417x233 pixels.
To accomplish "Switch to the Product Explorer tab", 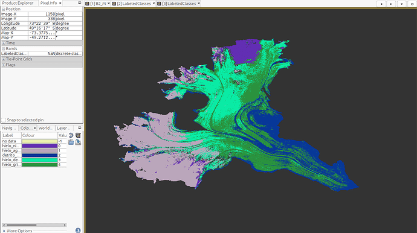I will coord(18,3).
